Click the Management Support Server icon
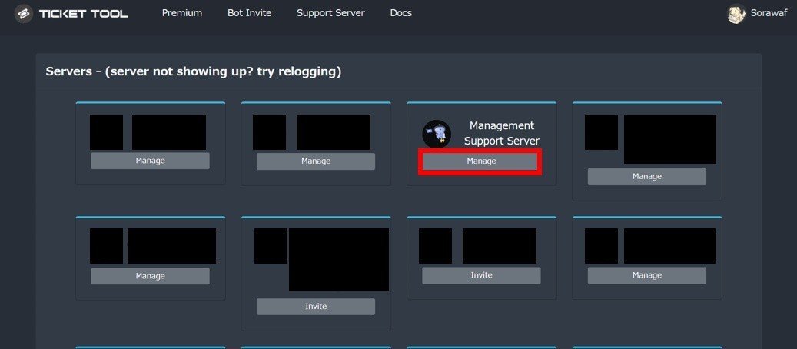Screen dimensions: 797x349 point(437,134)
